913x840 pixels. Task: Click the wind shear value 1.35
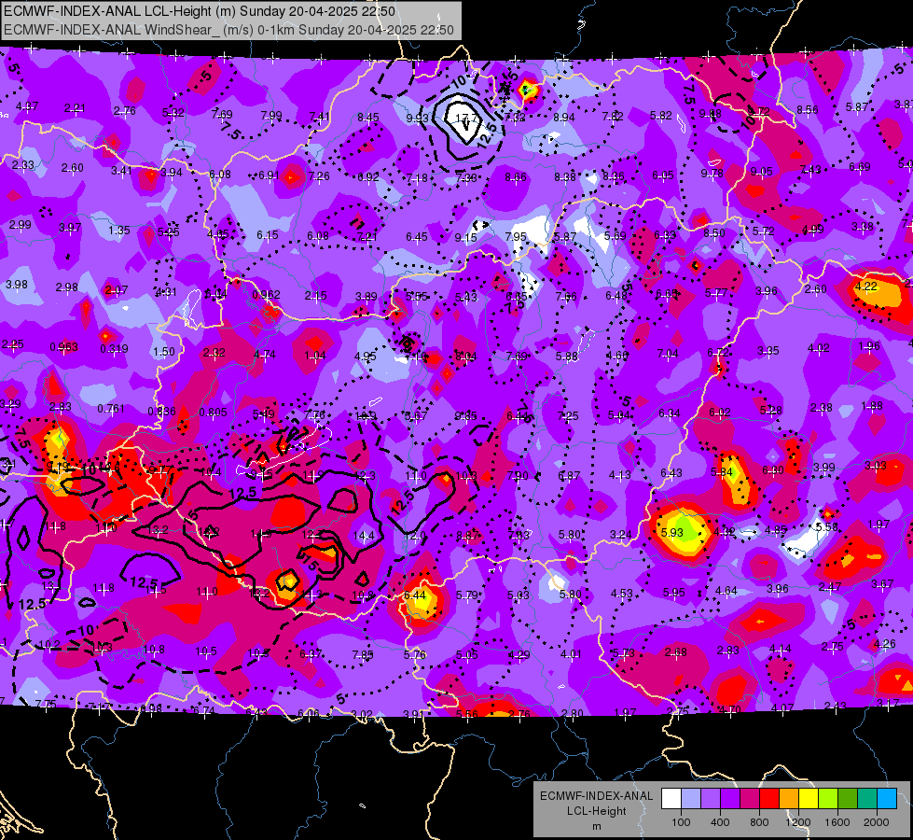click(118, 231)
